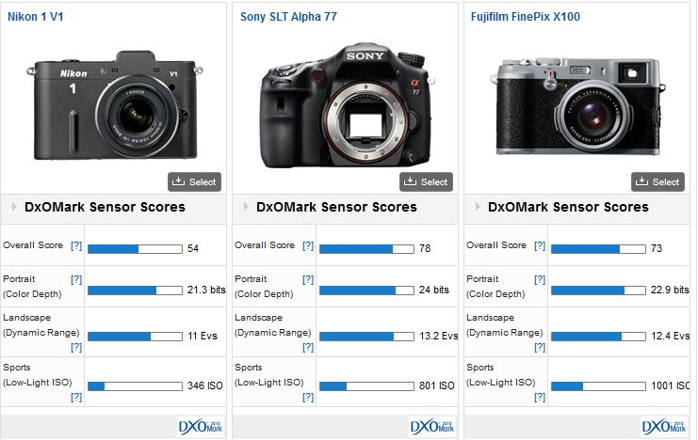This screenshot has width=698, height=440.
Task: Open Overall Score help [?] for Sony
Action: tap(308, 245)
